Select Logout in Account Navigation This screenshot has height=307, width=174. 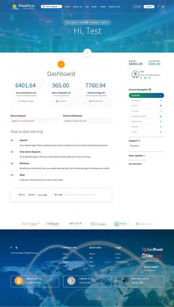coord(146,132)
